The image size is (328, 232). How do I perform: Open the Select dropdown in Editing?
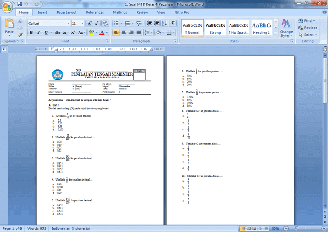tap(308, 35)
